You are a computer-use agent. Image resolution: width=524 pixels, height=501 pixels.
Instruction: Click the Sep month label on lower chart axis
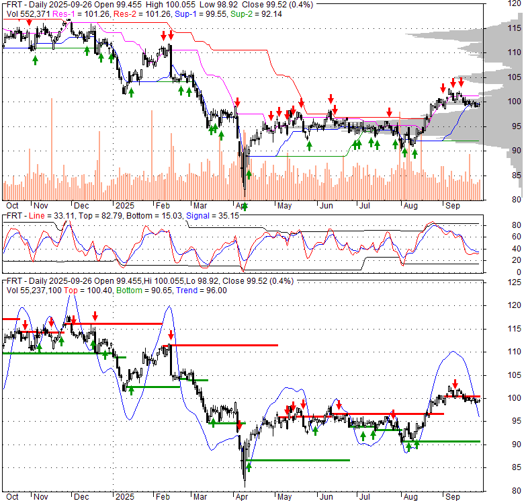[453, 497]
